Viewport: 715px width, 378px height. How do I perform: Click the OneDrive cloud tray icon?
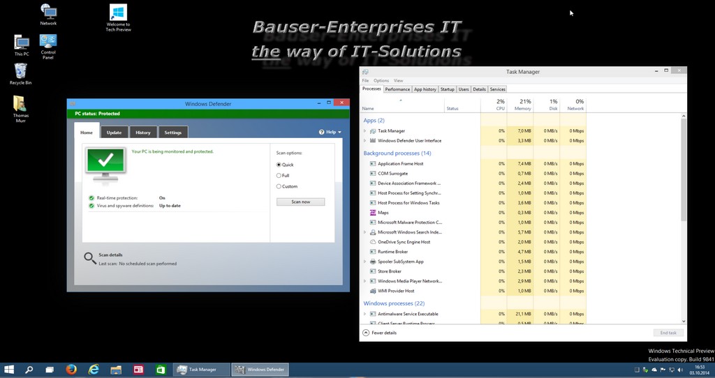click(x=654, y=370)
